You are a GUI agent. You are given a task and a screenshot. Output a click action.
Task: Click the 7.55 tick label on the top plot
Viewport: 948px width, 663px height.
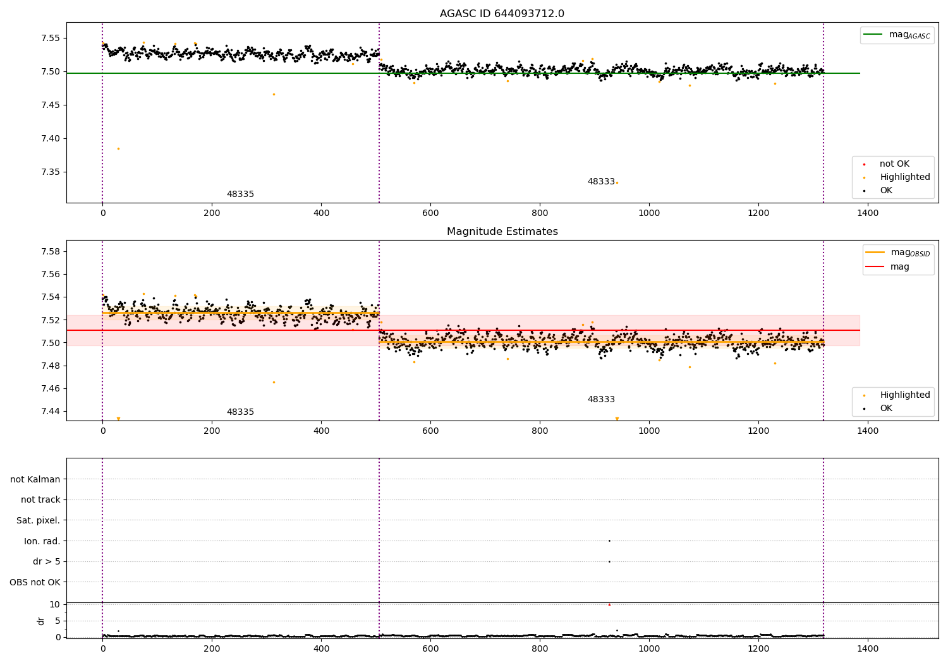point(49,38)
